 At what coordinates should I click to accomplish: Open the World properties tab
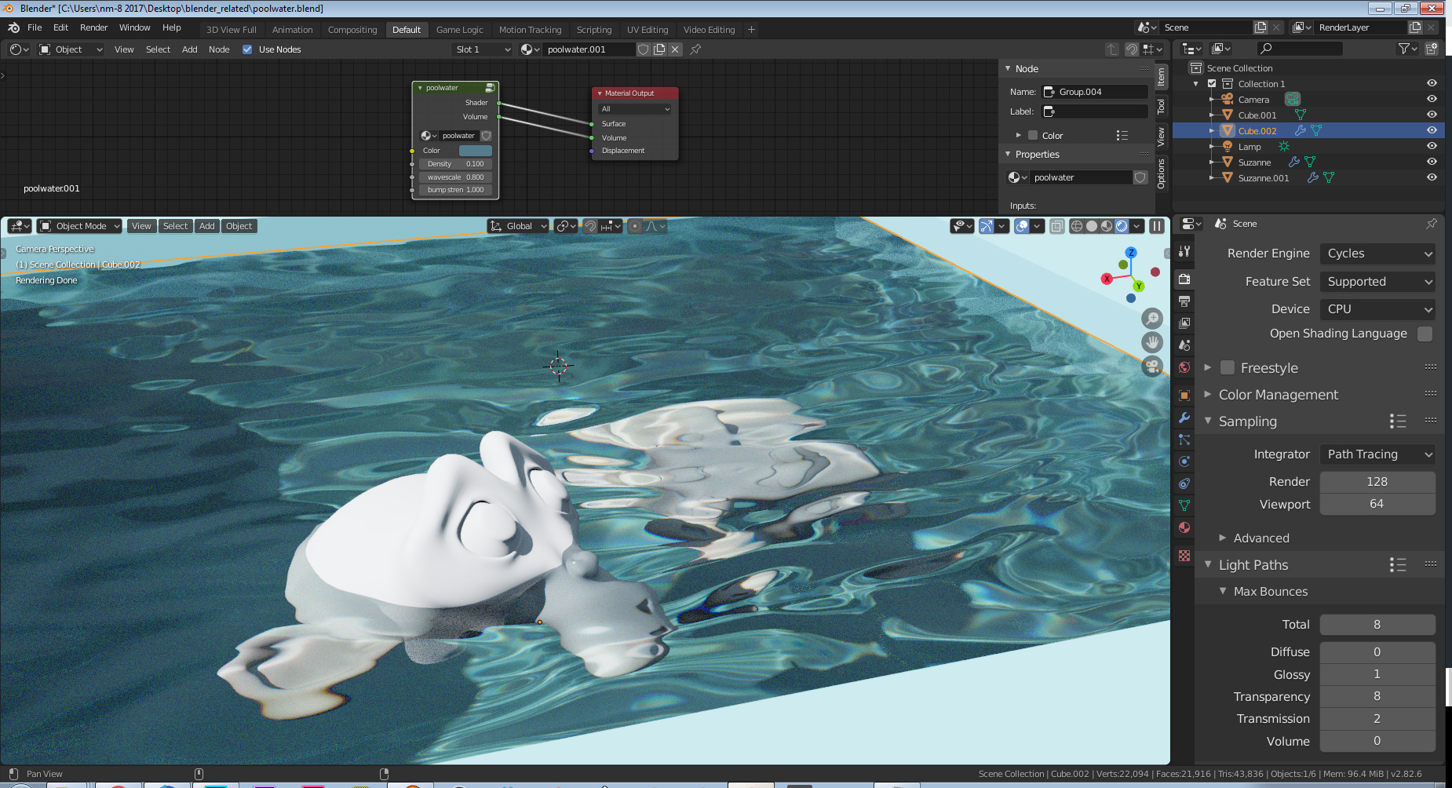[1184, 367]
